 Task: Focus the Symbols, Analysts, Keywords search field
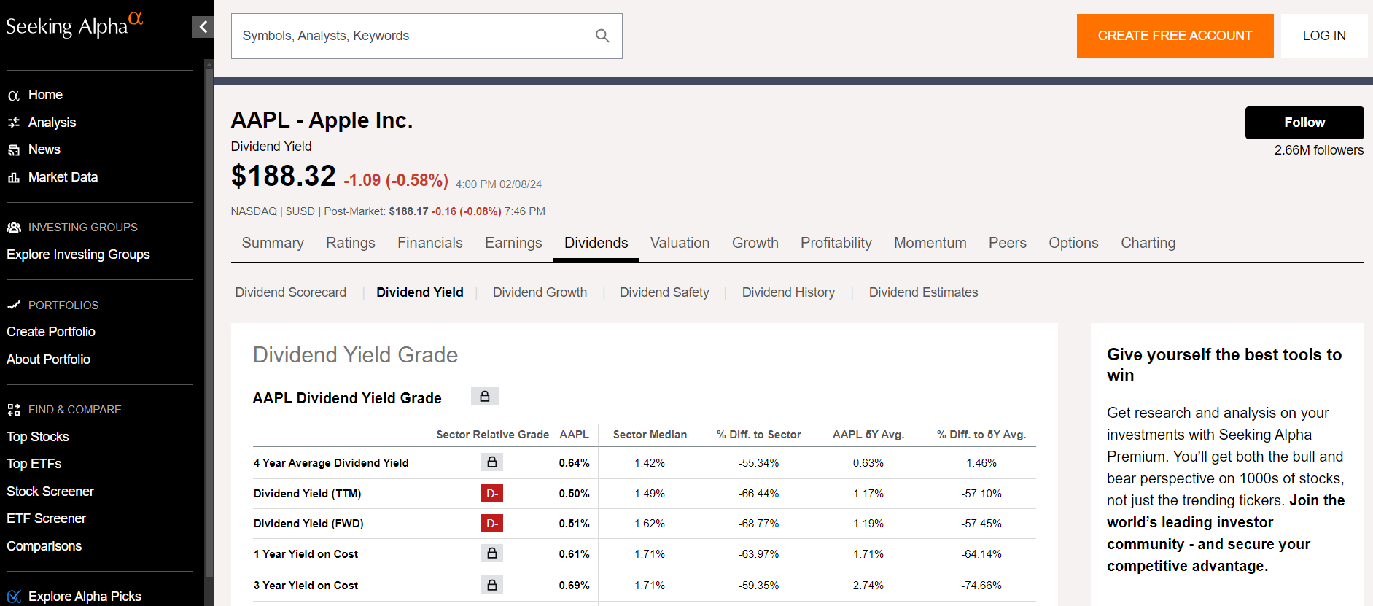427,36
